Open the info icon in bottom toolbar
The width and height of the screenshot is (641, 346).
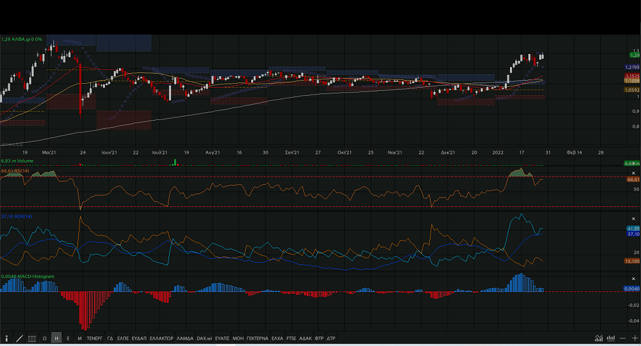click(6, 338)
